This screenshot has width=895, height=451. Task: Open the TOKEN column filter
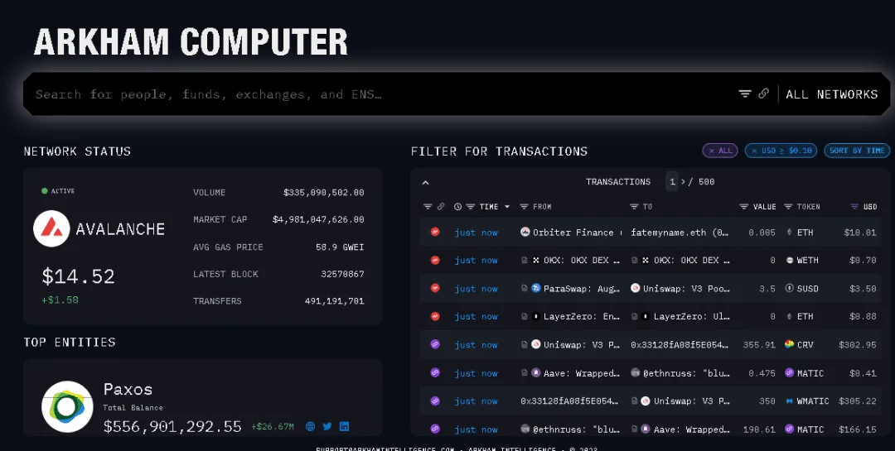pos(788,206)
